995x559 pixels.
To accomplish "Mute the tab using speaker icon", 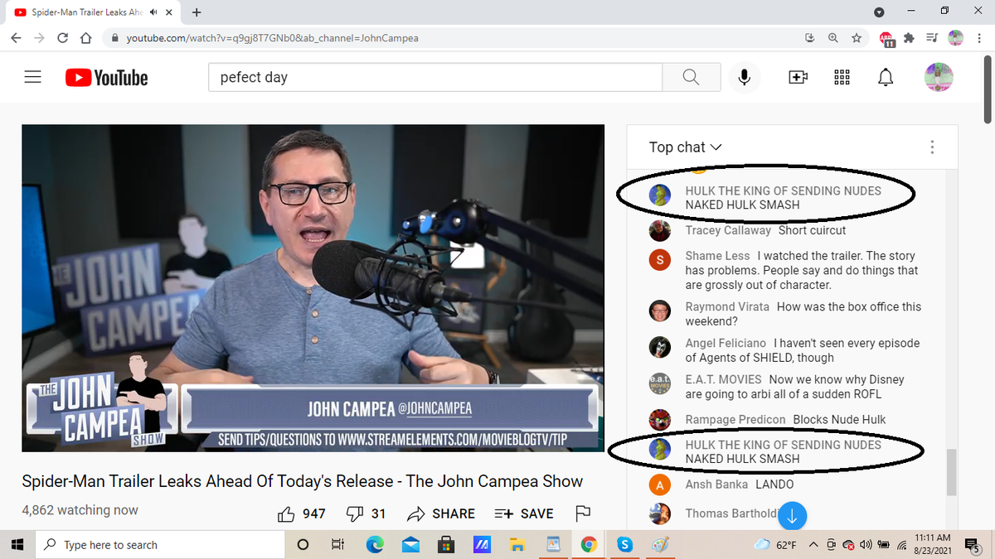I will point(153,12).
